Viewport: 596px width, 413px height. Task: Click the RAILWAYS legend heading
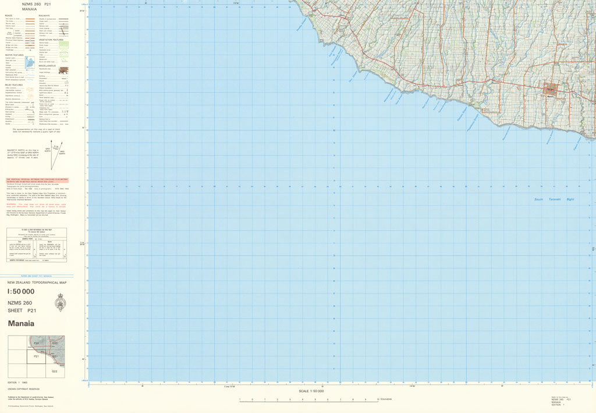44,16
